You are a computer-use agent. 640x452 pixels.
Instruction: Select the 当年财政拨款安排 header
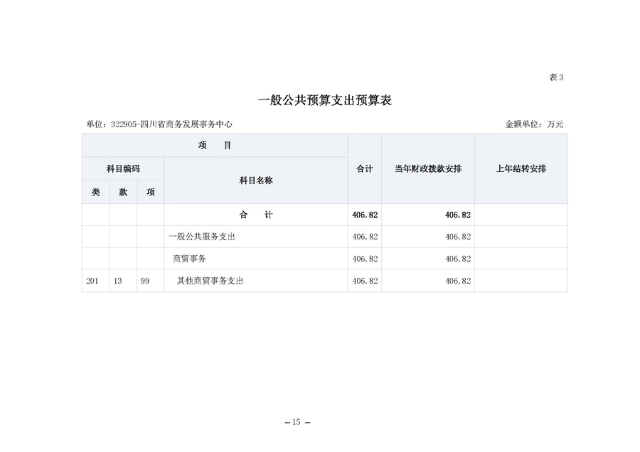click(427, 168)
